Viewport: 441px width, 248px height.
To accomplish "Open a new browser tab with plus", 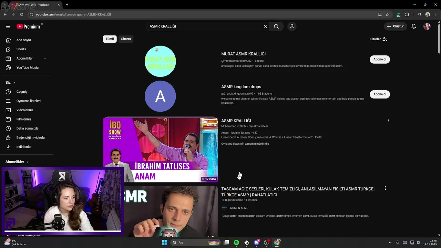I will point(67,5).
